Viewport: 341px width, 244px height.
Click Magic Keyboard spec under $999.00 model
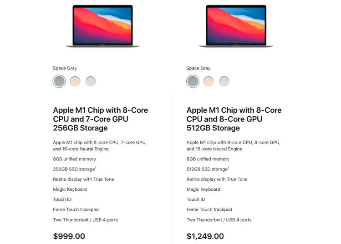(70, 189)
